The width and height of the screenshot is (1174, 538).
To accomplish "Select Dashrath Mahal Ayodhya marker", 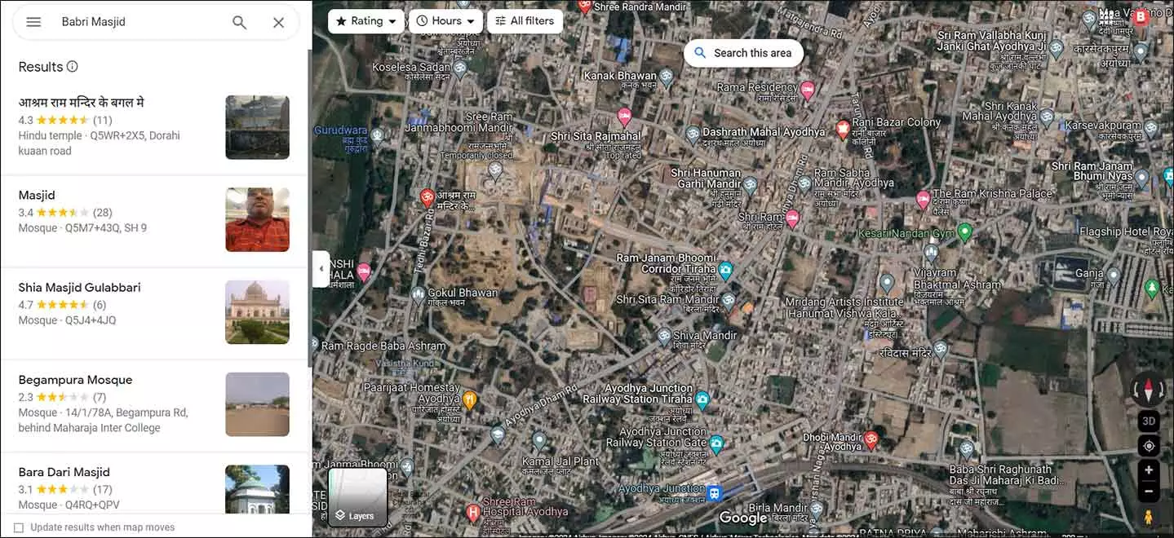I will point(693,133).
